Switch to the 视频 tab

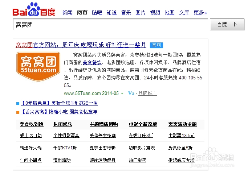click(x=155, y=13)
